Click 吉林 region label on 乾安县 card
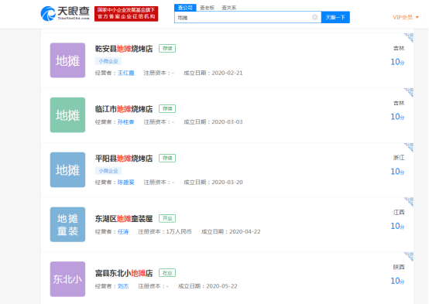The image size is (429, 304). [399, 49]
